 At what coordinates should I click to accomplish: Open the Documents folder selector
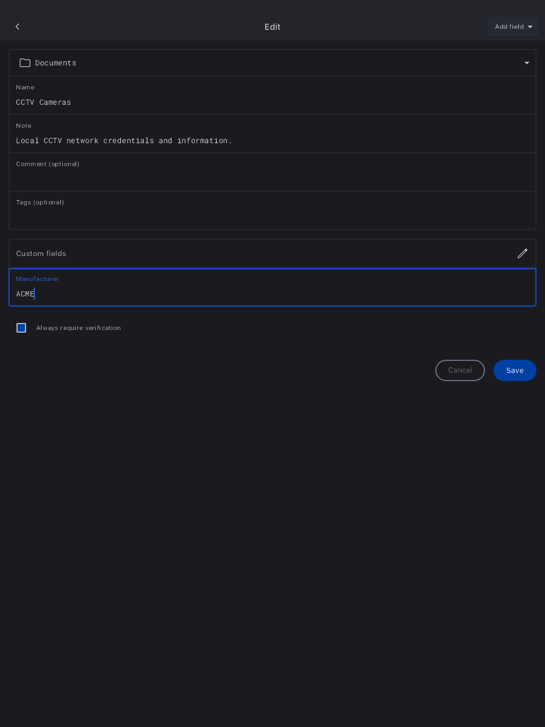point(271,63)
